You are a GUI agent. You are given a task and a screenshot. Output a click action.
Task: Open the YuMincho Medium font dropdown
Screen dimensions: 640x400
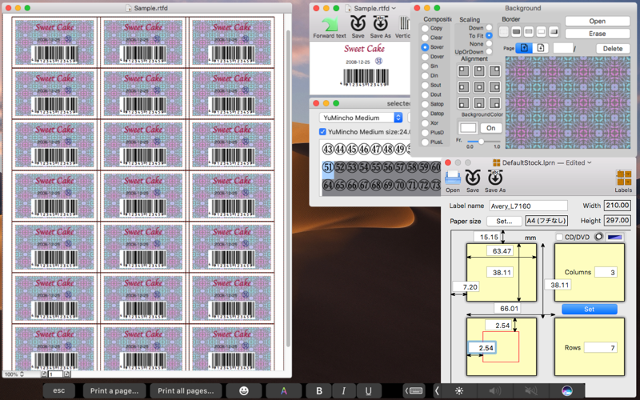click(360, 118)
